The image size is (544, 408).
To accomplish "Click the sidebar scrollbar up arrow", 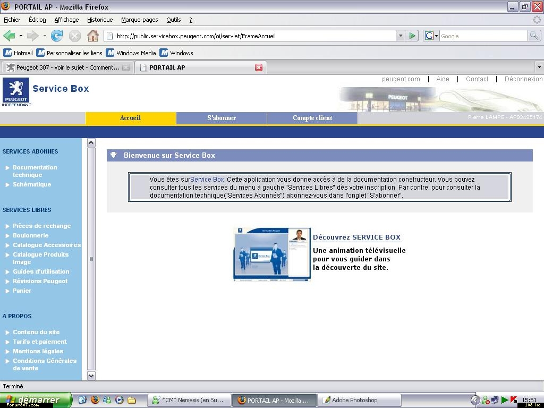I will click(91, 142).
